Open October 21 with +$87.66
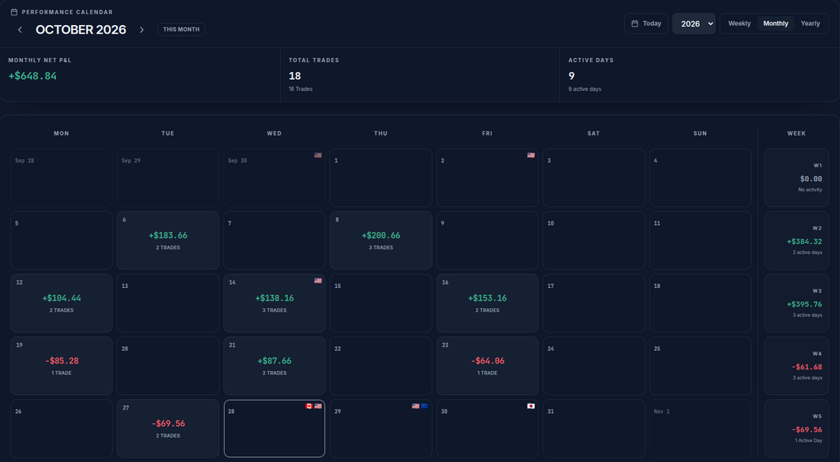 pos(274,366)
